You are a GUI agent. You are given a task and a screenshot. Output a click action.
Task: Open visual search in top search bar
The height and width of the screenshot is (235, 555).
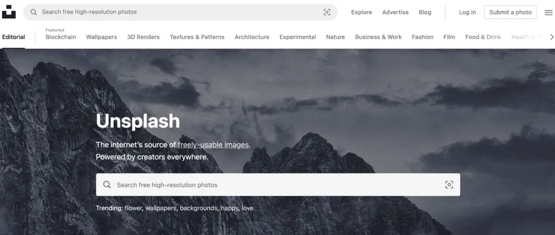pyautogui.click(x=327, y=12)
